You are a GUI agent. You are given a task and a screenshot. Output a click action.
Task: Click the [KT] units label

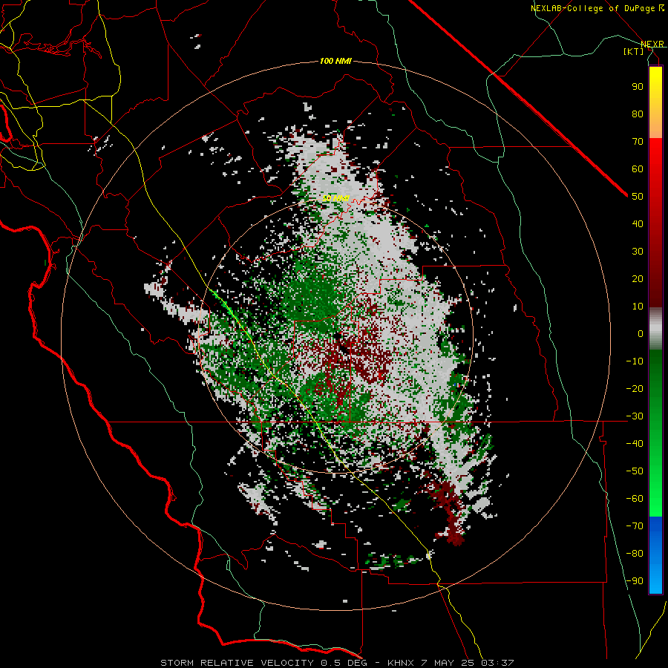(x=634, y=51)
